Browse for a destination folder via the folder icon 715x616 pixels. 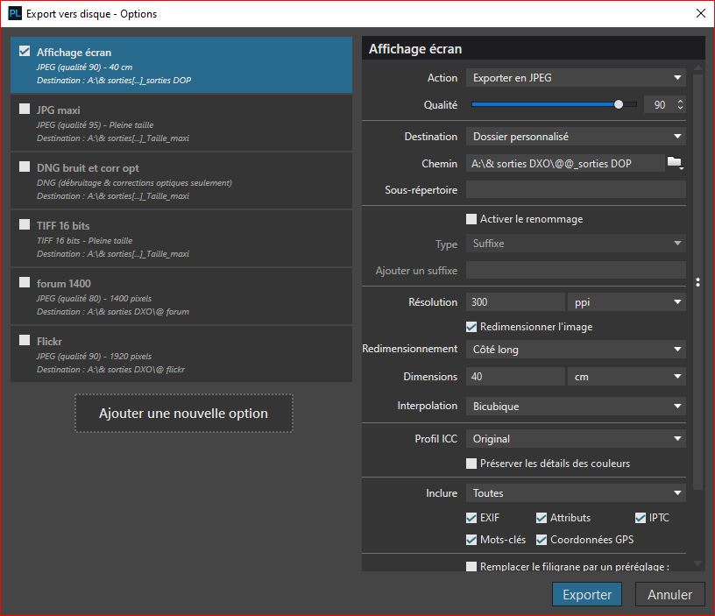point(676,163)
